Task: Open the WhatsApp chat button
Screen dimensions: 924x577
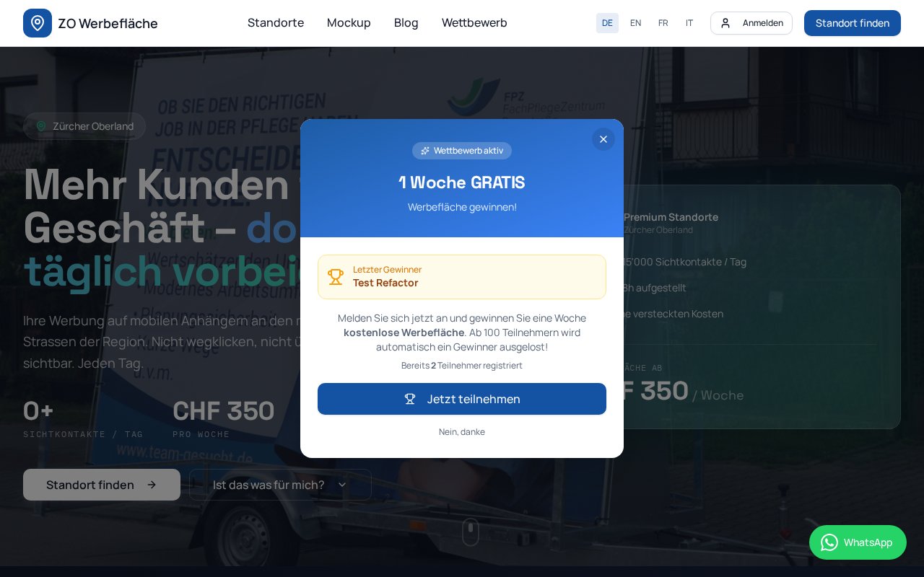Action: pyautogui.click(x=858, y=542)
